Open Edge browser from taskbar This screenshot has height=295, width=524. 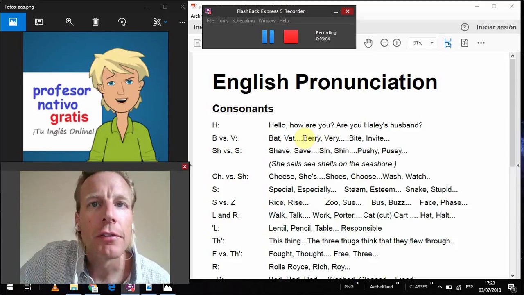pyautogui.click(x=111, y=287)
